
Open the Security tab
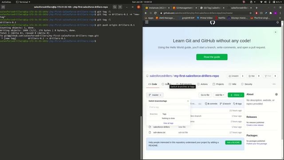(x=247, y=84)
